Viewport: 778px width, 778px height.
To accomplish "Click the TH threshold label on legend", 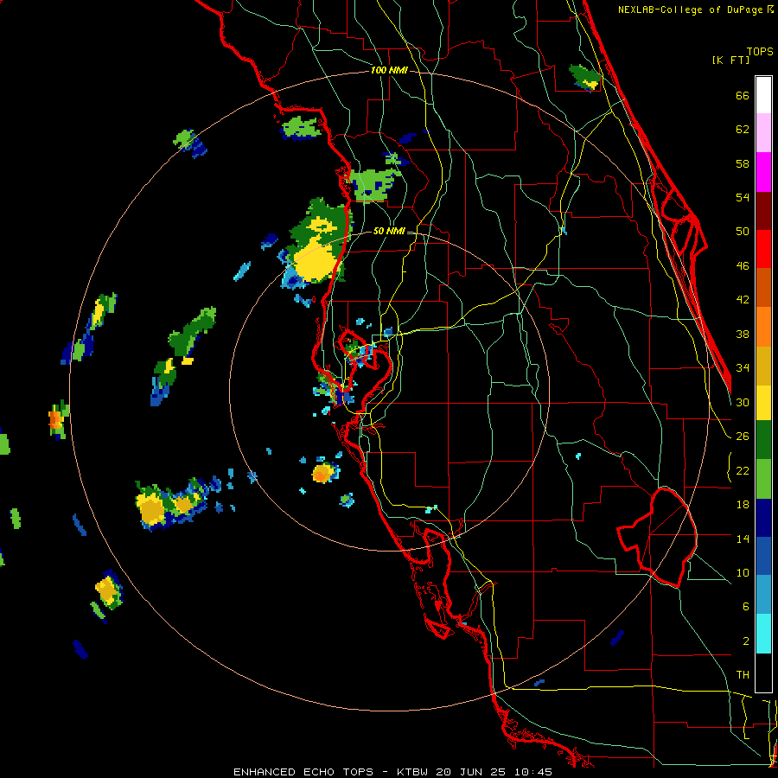I will 743,675.
